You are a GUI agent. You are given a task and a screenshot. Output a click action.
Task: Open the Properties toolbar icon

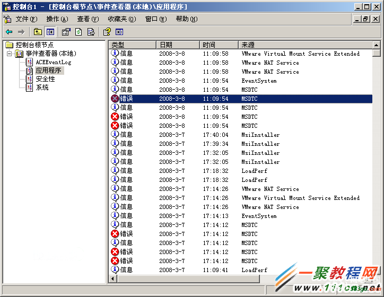pyautogui.click(x=66, y=32)
